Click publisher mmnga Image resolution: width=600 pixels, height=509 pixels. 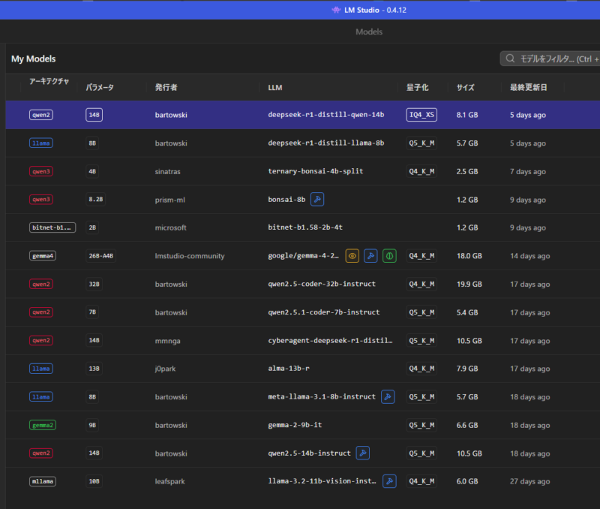tap(167, 341)
